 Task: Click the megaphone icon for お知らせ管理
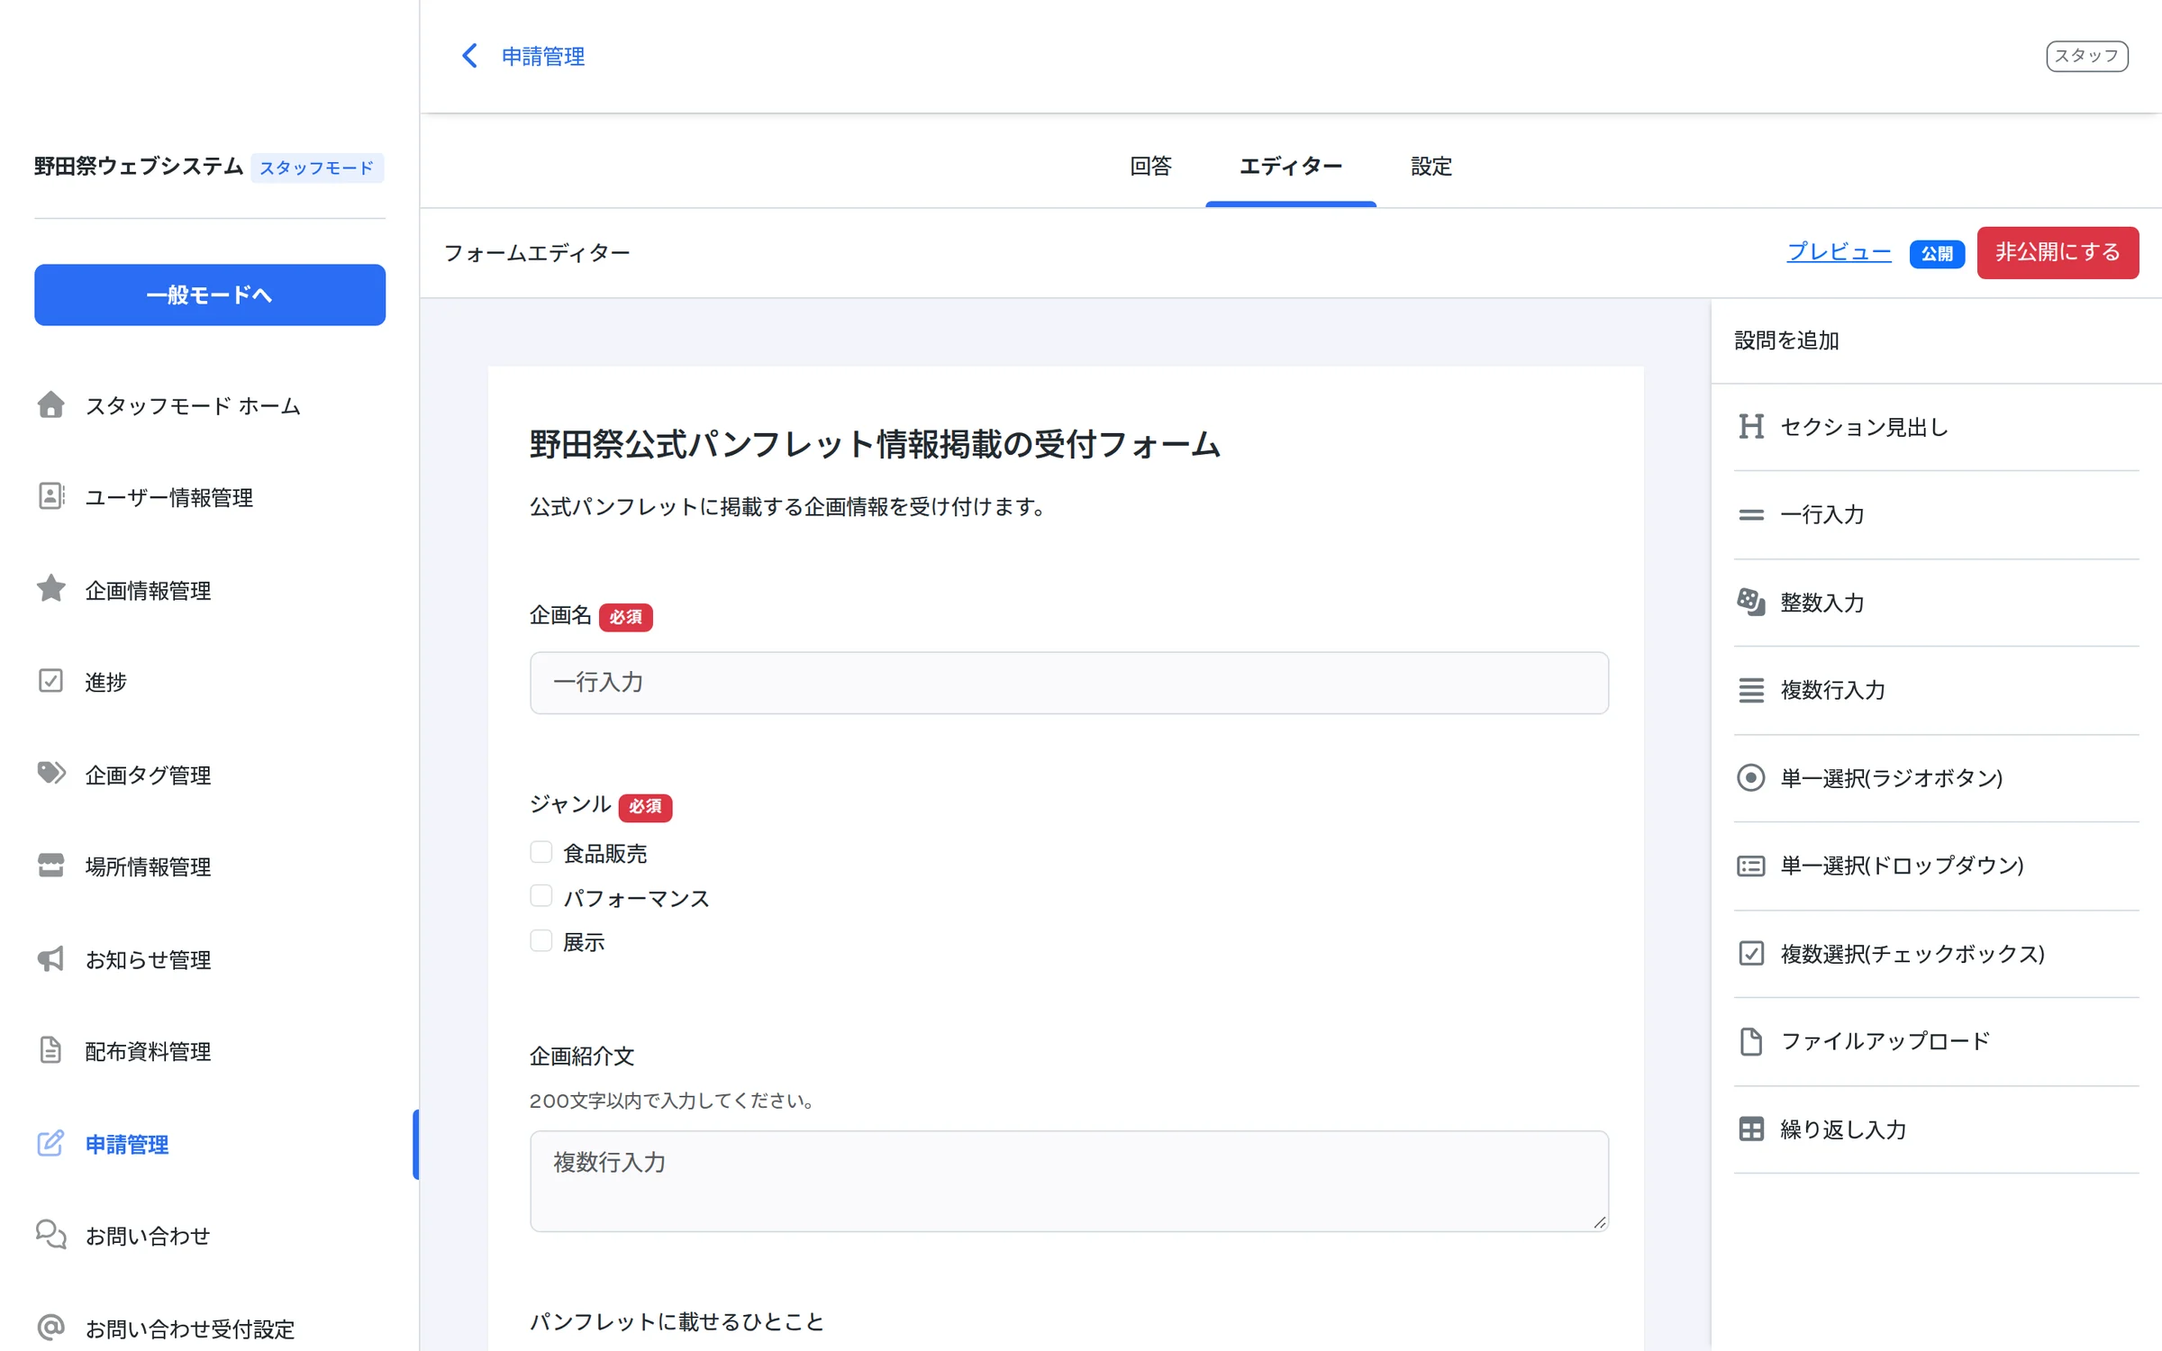tap(50, 958)
